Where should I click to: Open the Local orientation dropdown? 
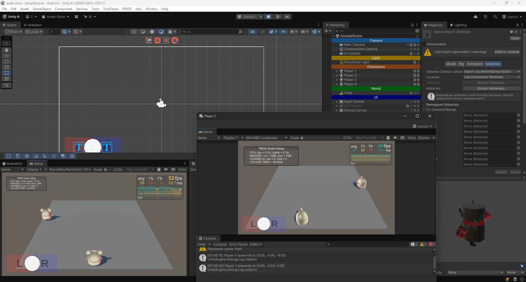[34, 32]
